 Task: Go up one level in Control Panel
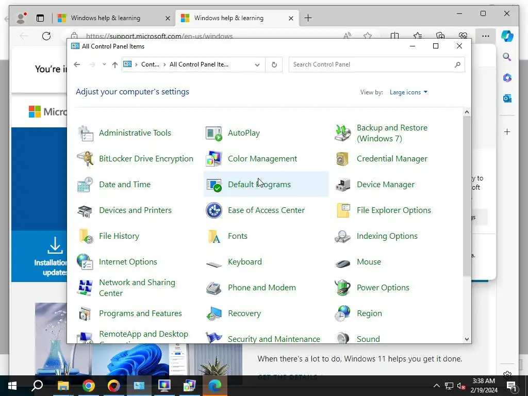(115, 64)
